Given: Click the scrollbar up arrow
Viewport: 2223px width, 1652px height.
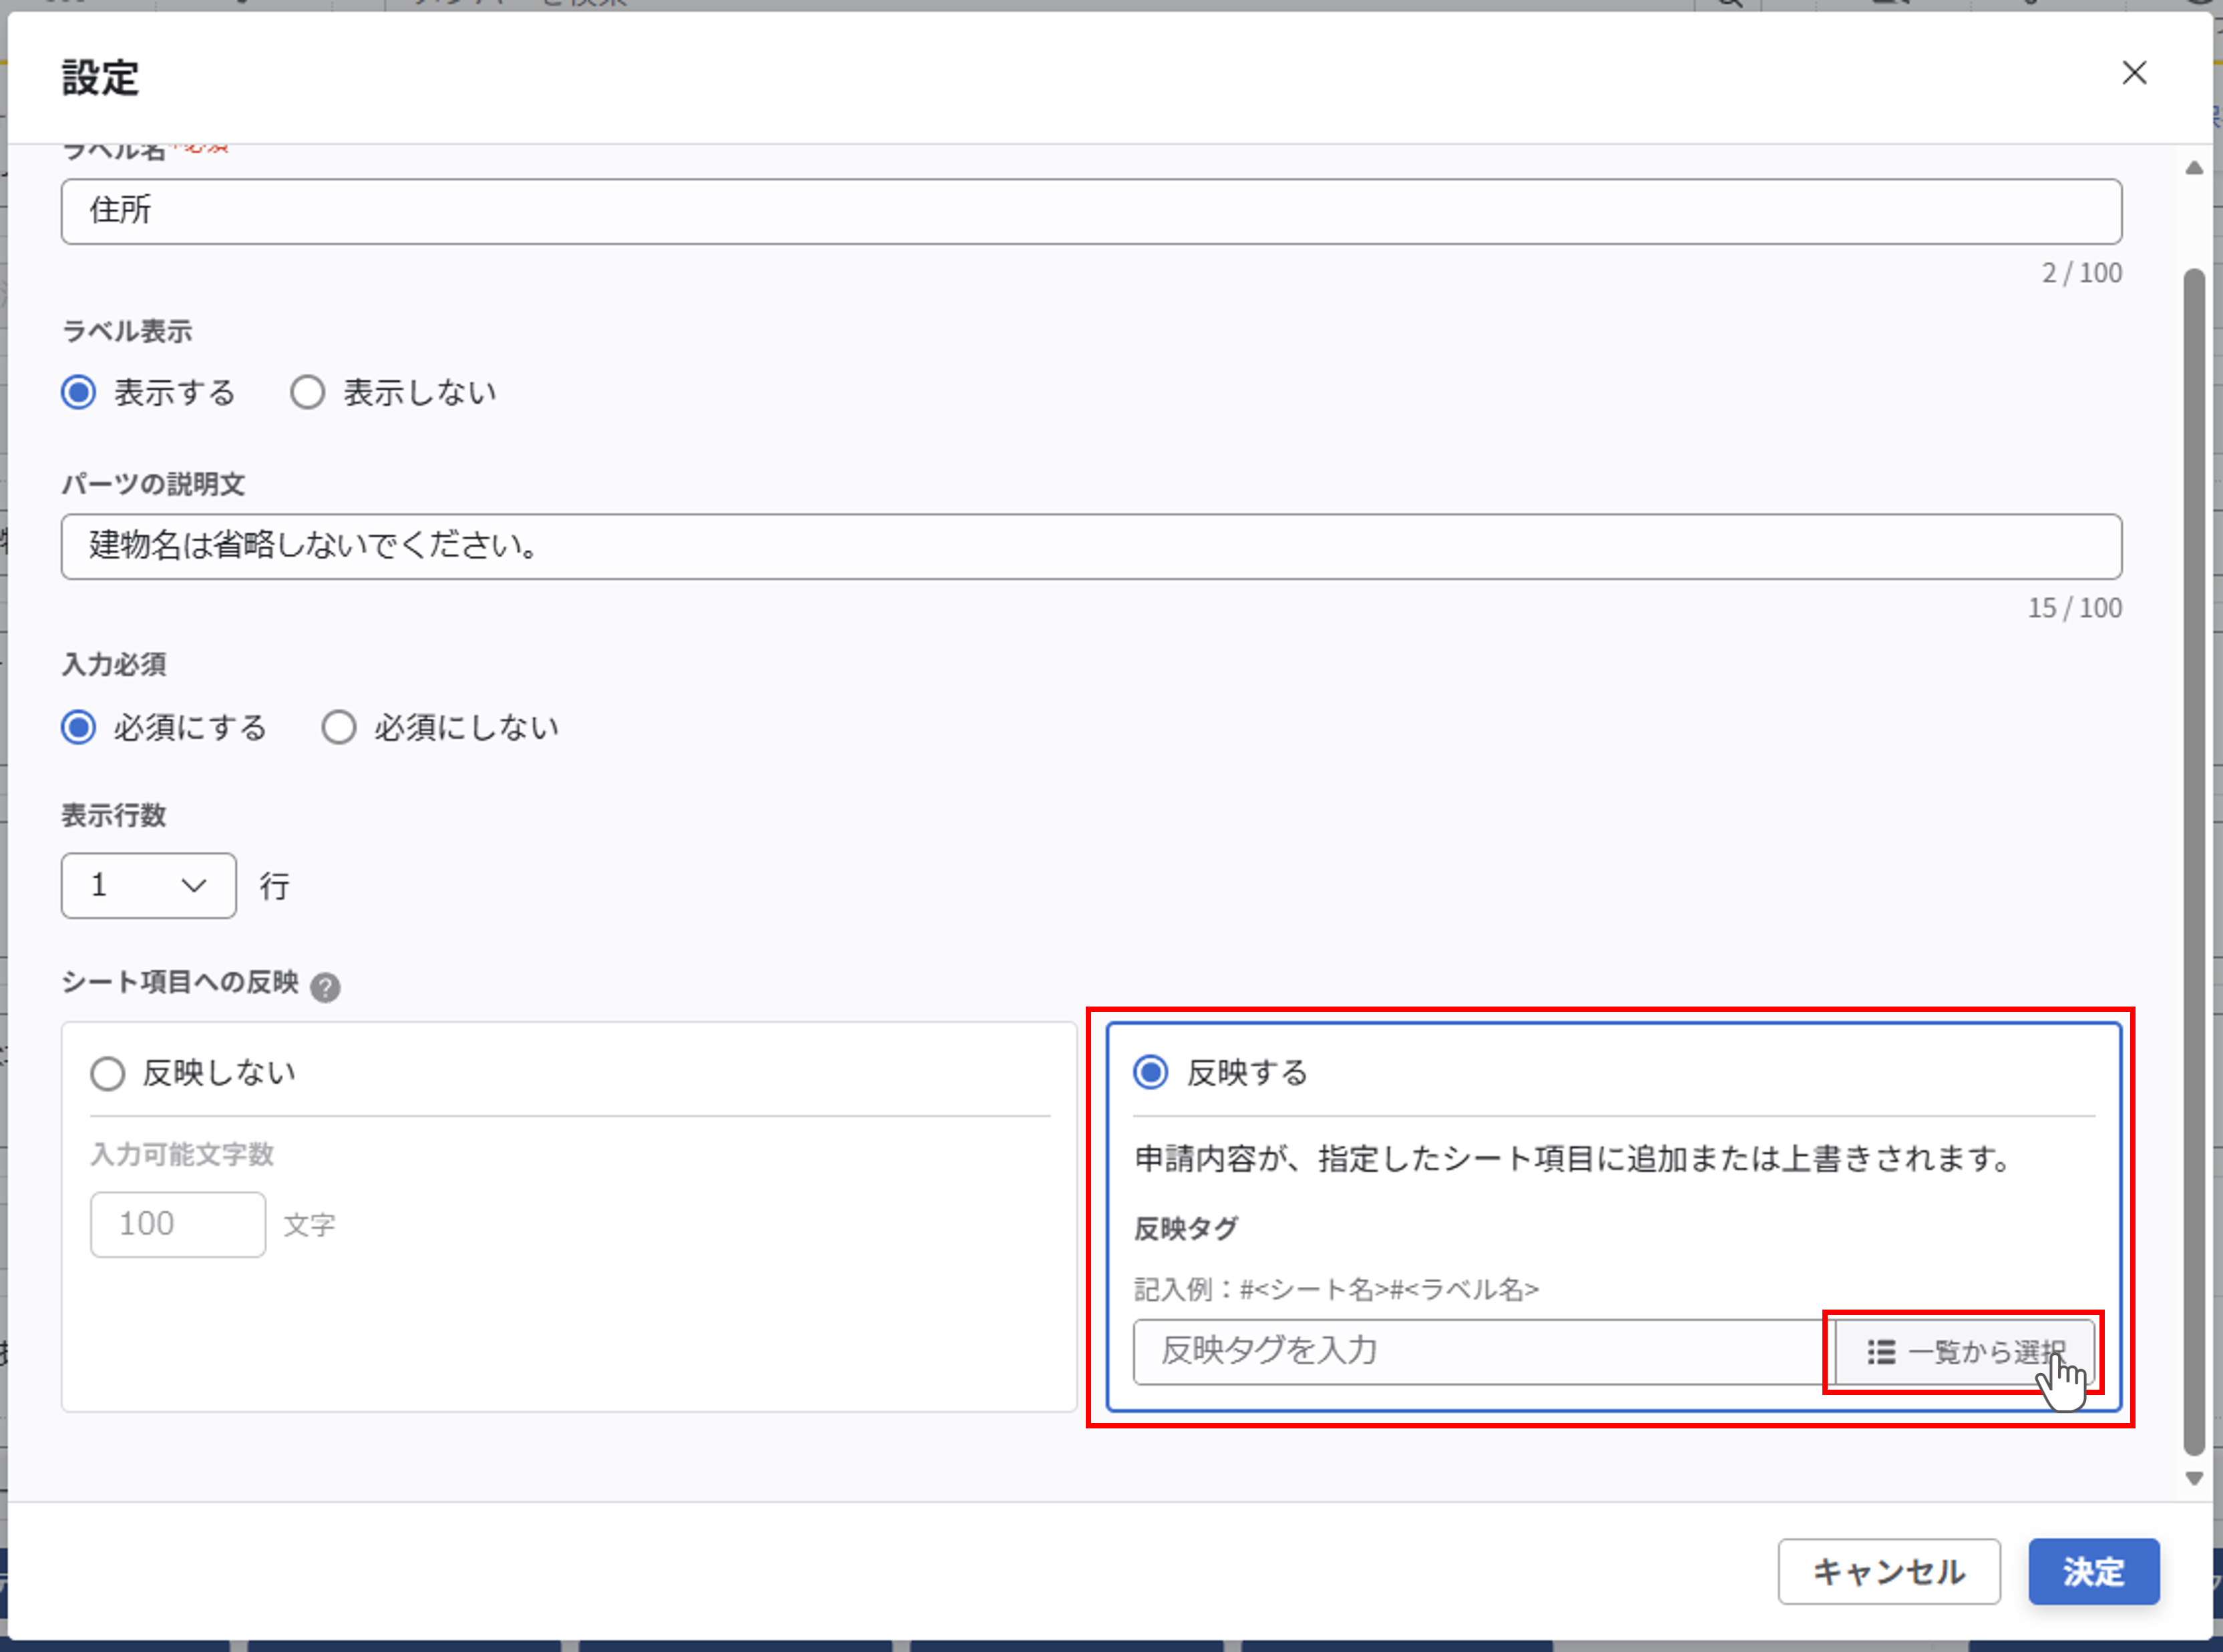Looking at the screenshot, I should point(2195,168).
